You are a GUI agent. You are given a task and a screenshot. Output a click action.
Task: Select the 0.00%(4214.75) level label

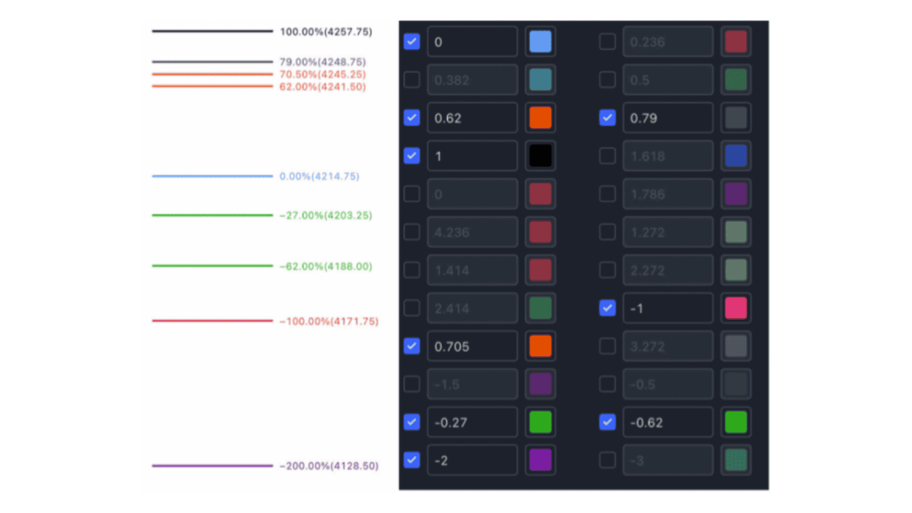pyautogui.click(x=320, y=175)
